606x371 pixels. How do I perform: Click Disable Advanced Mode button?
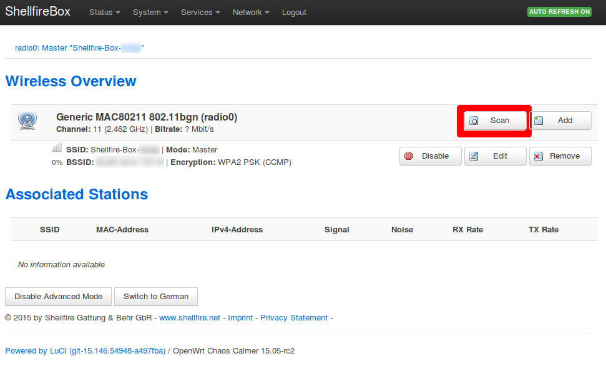(x=59, y=296)
